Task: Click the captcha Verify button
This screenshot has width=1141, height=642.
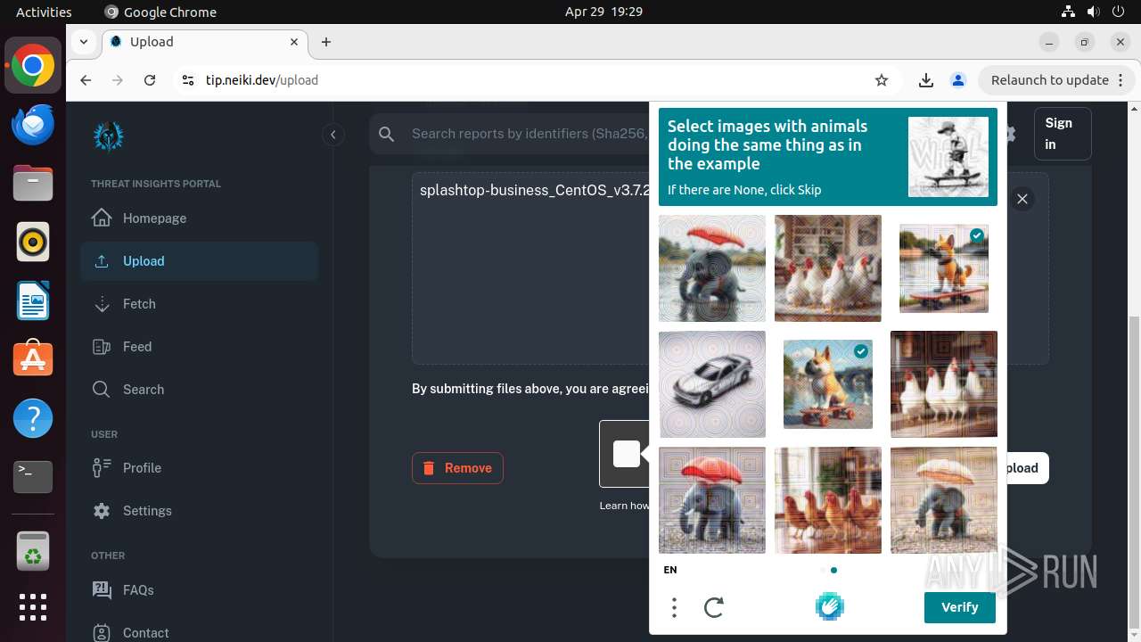Action: coord(960,607)
